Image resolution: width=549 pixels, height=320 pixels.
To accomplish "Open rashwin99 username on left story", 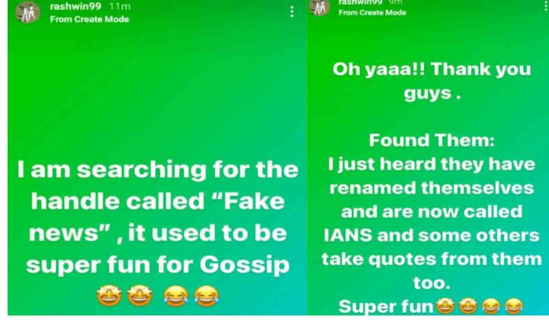I will (x=76, y=6).
